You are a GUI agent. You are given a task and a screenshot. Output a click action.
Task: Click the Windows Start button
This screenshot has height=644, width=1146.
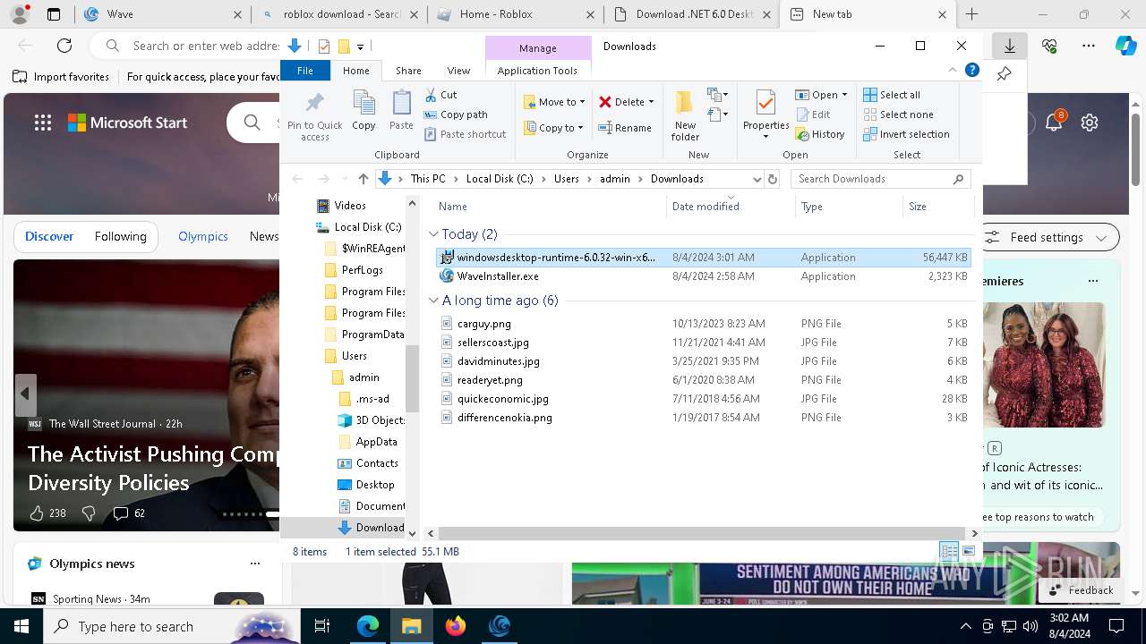click(x=21, y=626)
